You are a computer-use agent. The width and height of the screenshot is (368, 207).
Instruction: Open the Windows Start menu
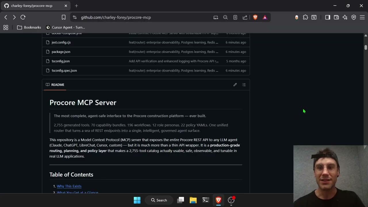coord(137,200)
